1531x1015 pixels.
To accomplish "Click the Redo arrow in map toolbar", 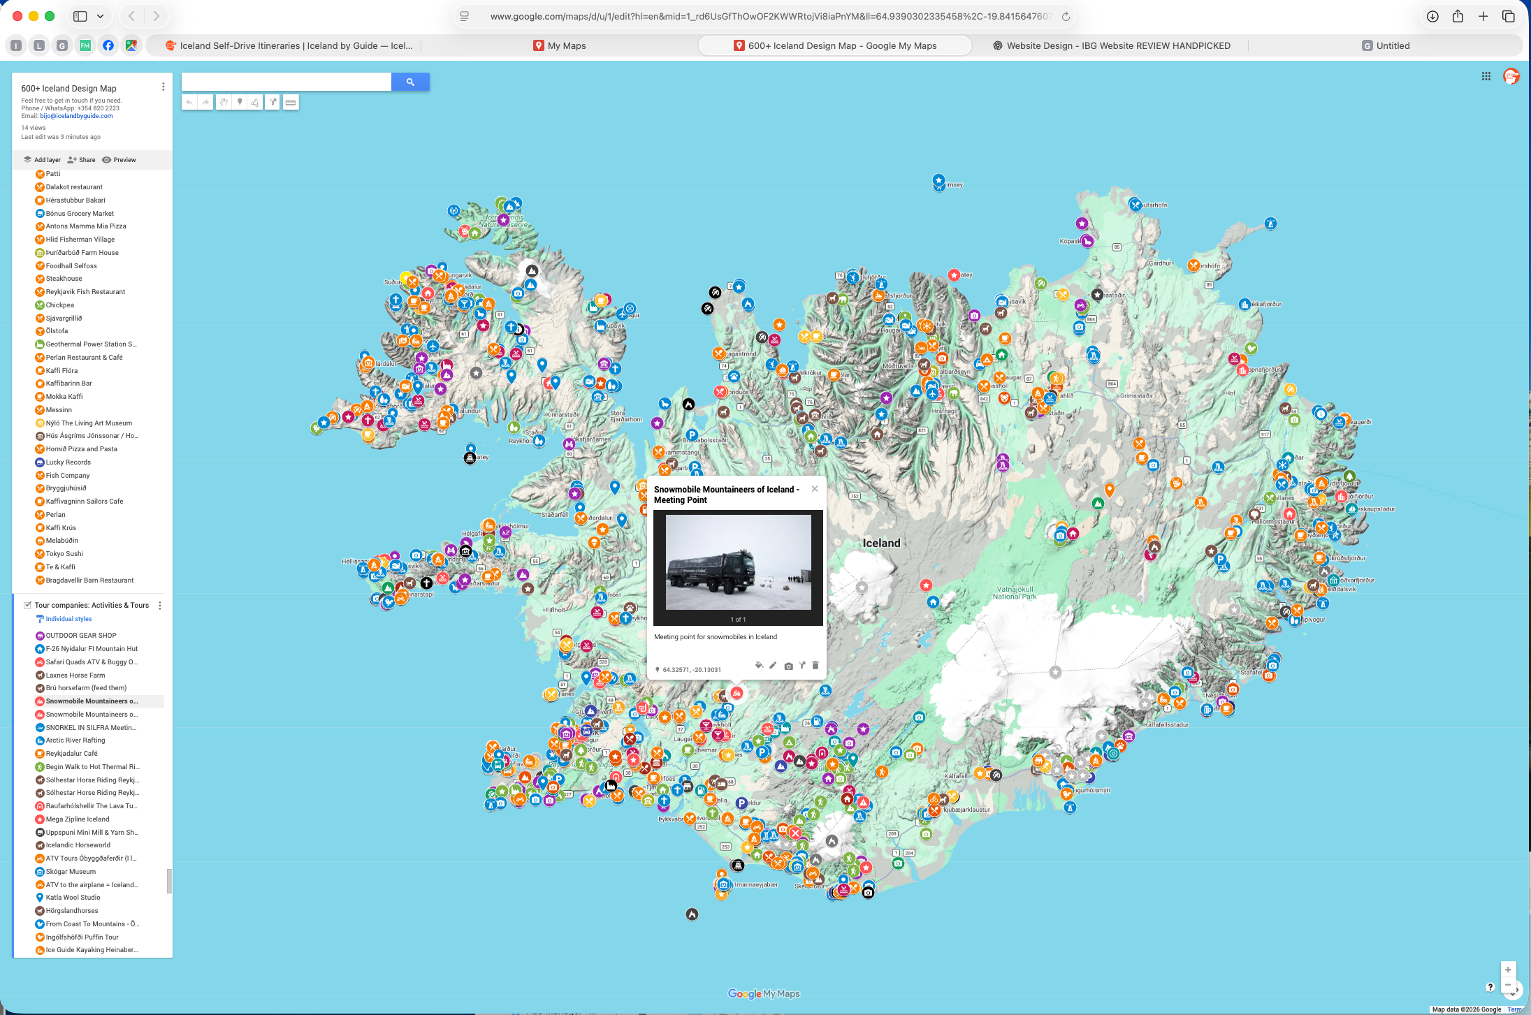I will click(205, 102).
